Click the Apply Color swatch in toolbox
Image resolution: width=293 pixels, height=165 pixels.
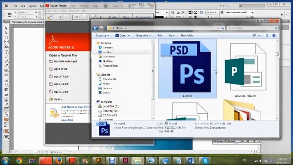pos(6,131)
